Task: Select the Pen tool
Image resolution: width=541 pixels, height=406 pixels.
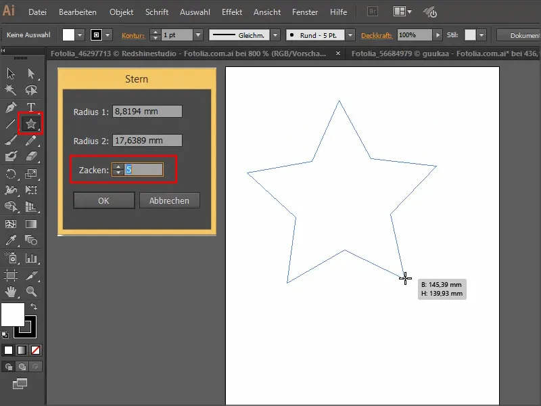Action: point(11,107)
